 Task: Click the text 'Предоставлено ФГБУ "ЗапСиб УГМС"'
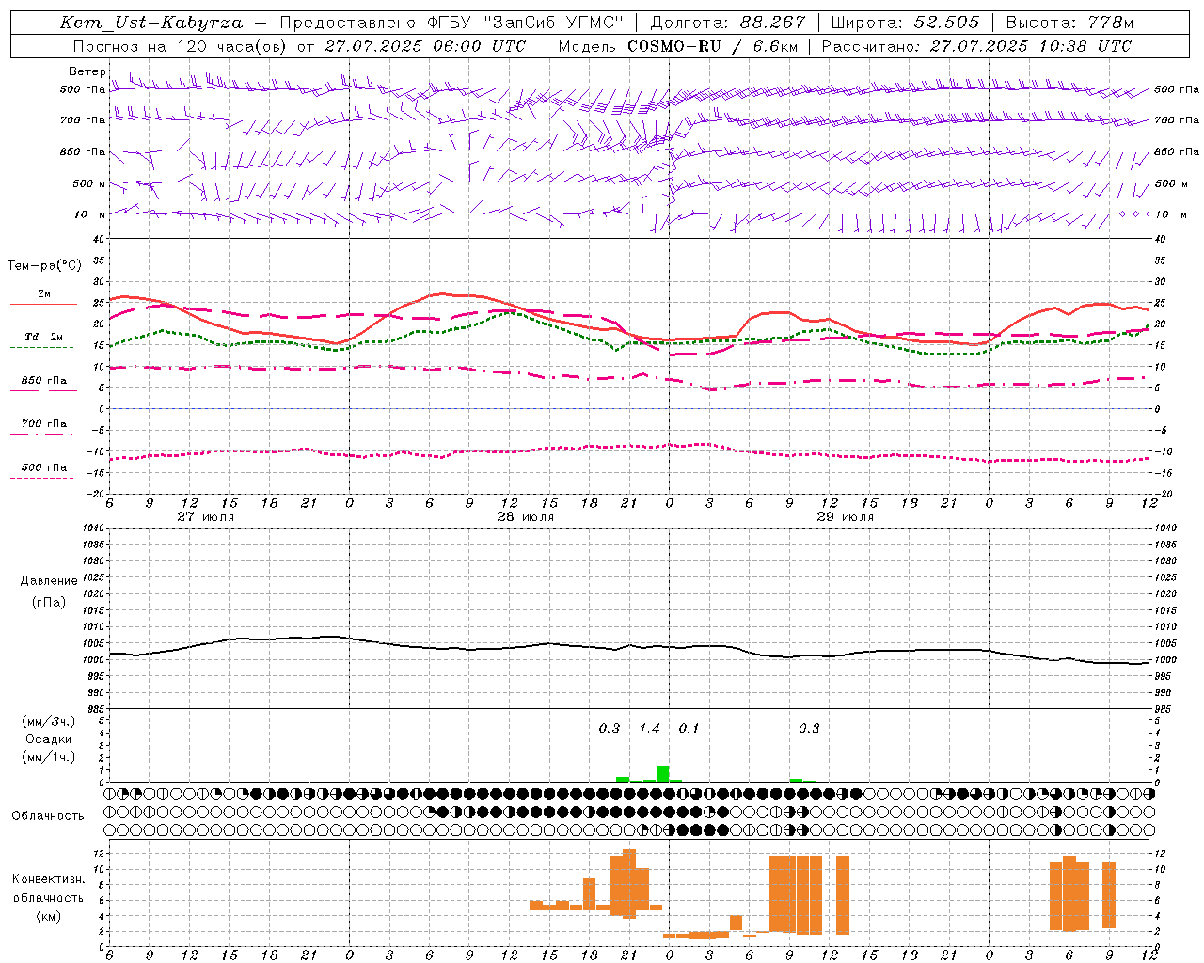452,23
